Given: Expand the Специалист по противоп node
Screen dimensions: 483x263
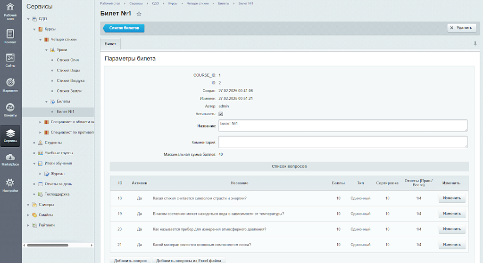Looking at the screenshot, I should pyautogui.click(x=41, y=132).
